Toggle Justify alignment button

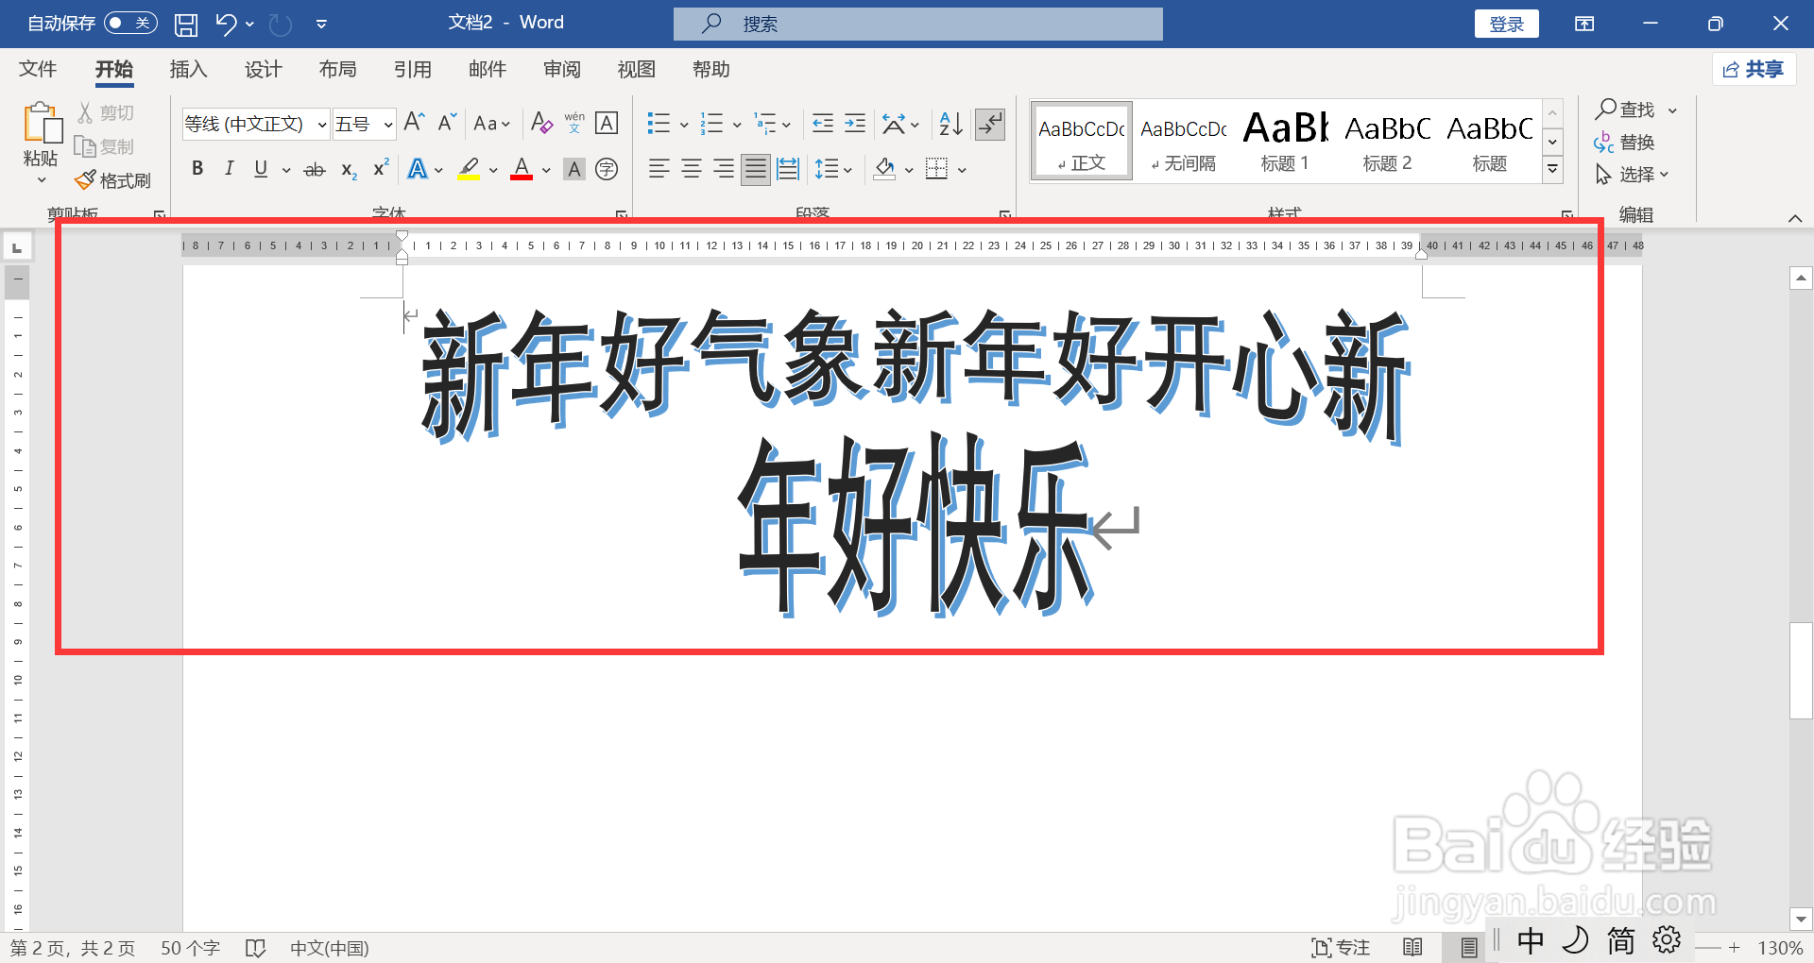tap(755, 169)
